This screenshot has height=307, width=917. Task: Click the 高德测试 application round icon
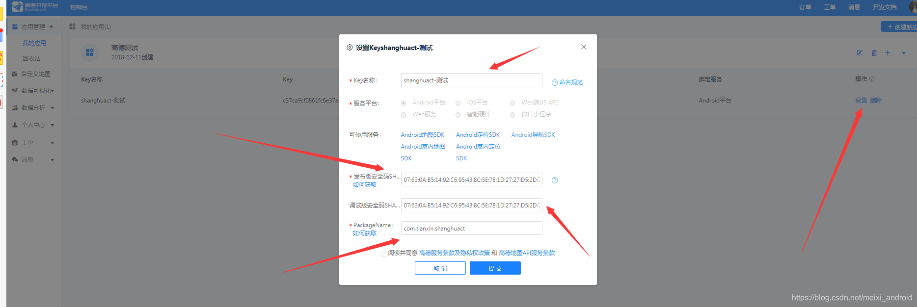[x=90, y=52]
